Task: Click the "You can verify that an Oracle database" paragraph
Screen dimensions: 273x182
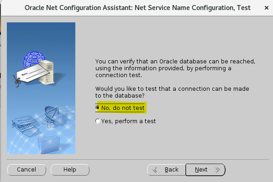Action: coord(175,68)
